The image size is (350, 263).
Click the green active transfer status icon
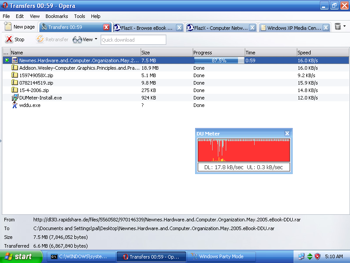coord(7,60)
